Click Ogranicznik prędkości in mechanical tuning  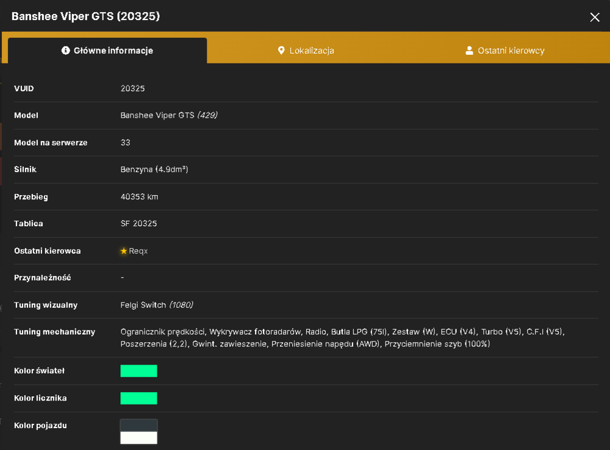tap(163, 332)
